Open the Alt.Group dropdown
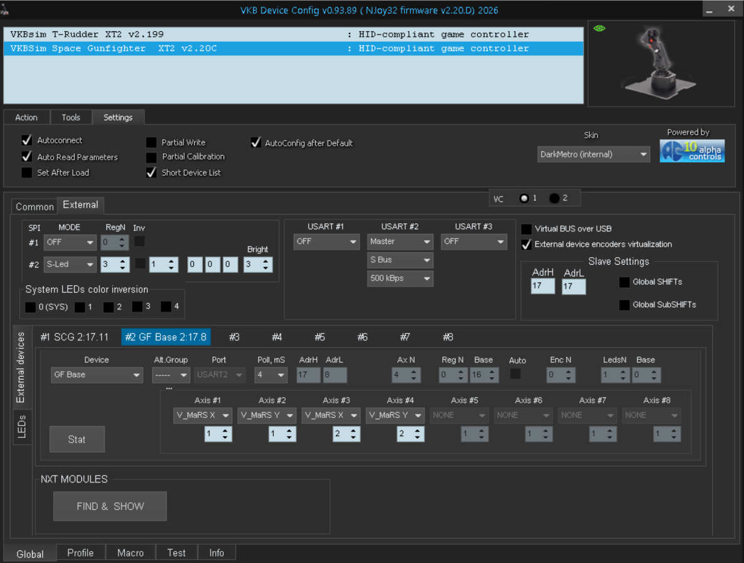744x563 pixels. (171, 375)
